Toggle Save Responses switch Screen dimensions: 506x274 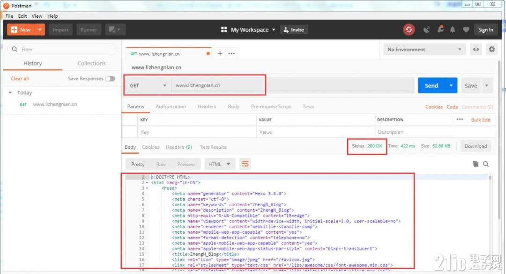point(110,79)
